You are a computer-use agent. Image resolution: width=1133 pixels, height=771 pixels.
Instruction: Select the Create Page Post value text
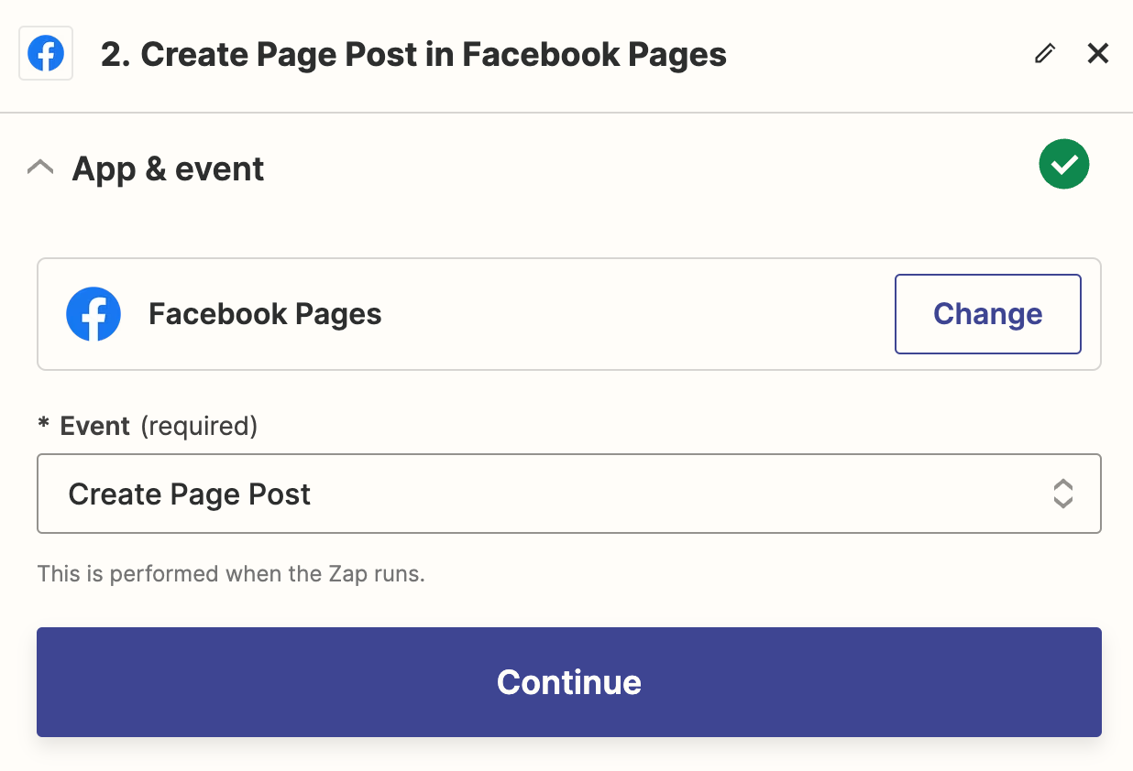(190, 494)
